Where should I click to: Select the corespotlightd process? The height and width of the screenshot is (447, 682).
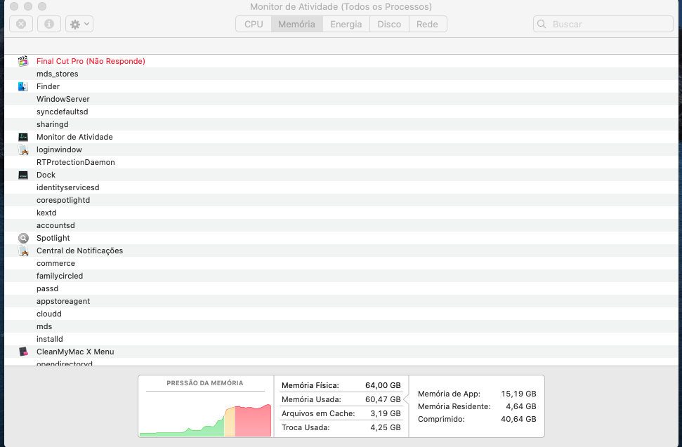pos(63,200)
